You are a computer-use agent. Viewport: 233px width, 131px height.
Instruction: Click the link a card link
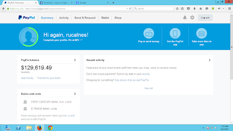tap(68, 116)
